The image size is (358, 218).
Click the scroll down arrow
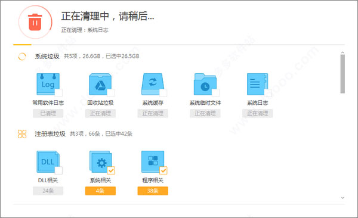pos(342,198)
